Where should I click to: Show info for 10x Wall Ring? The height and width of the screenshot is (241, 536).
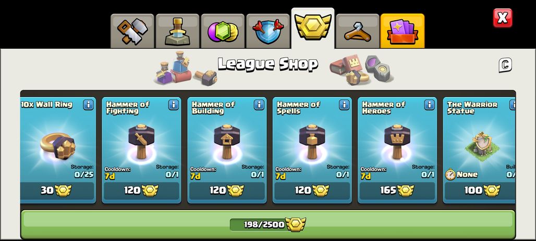click(88, 105)
